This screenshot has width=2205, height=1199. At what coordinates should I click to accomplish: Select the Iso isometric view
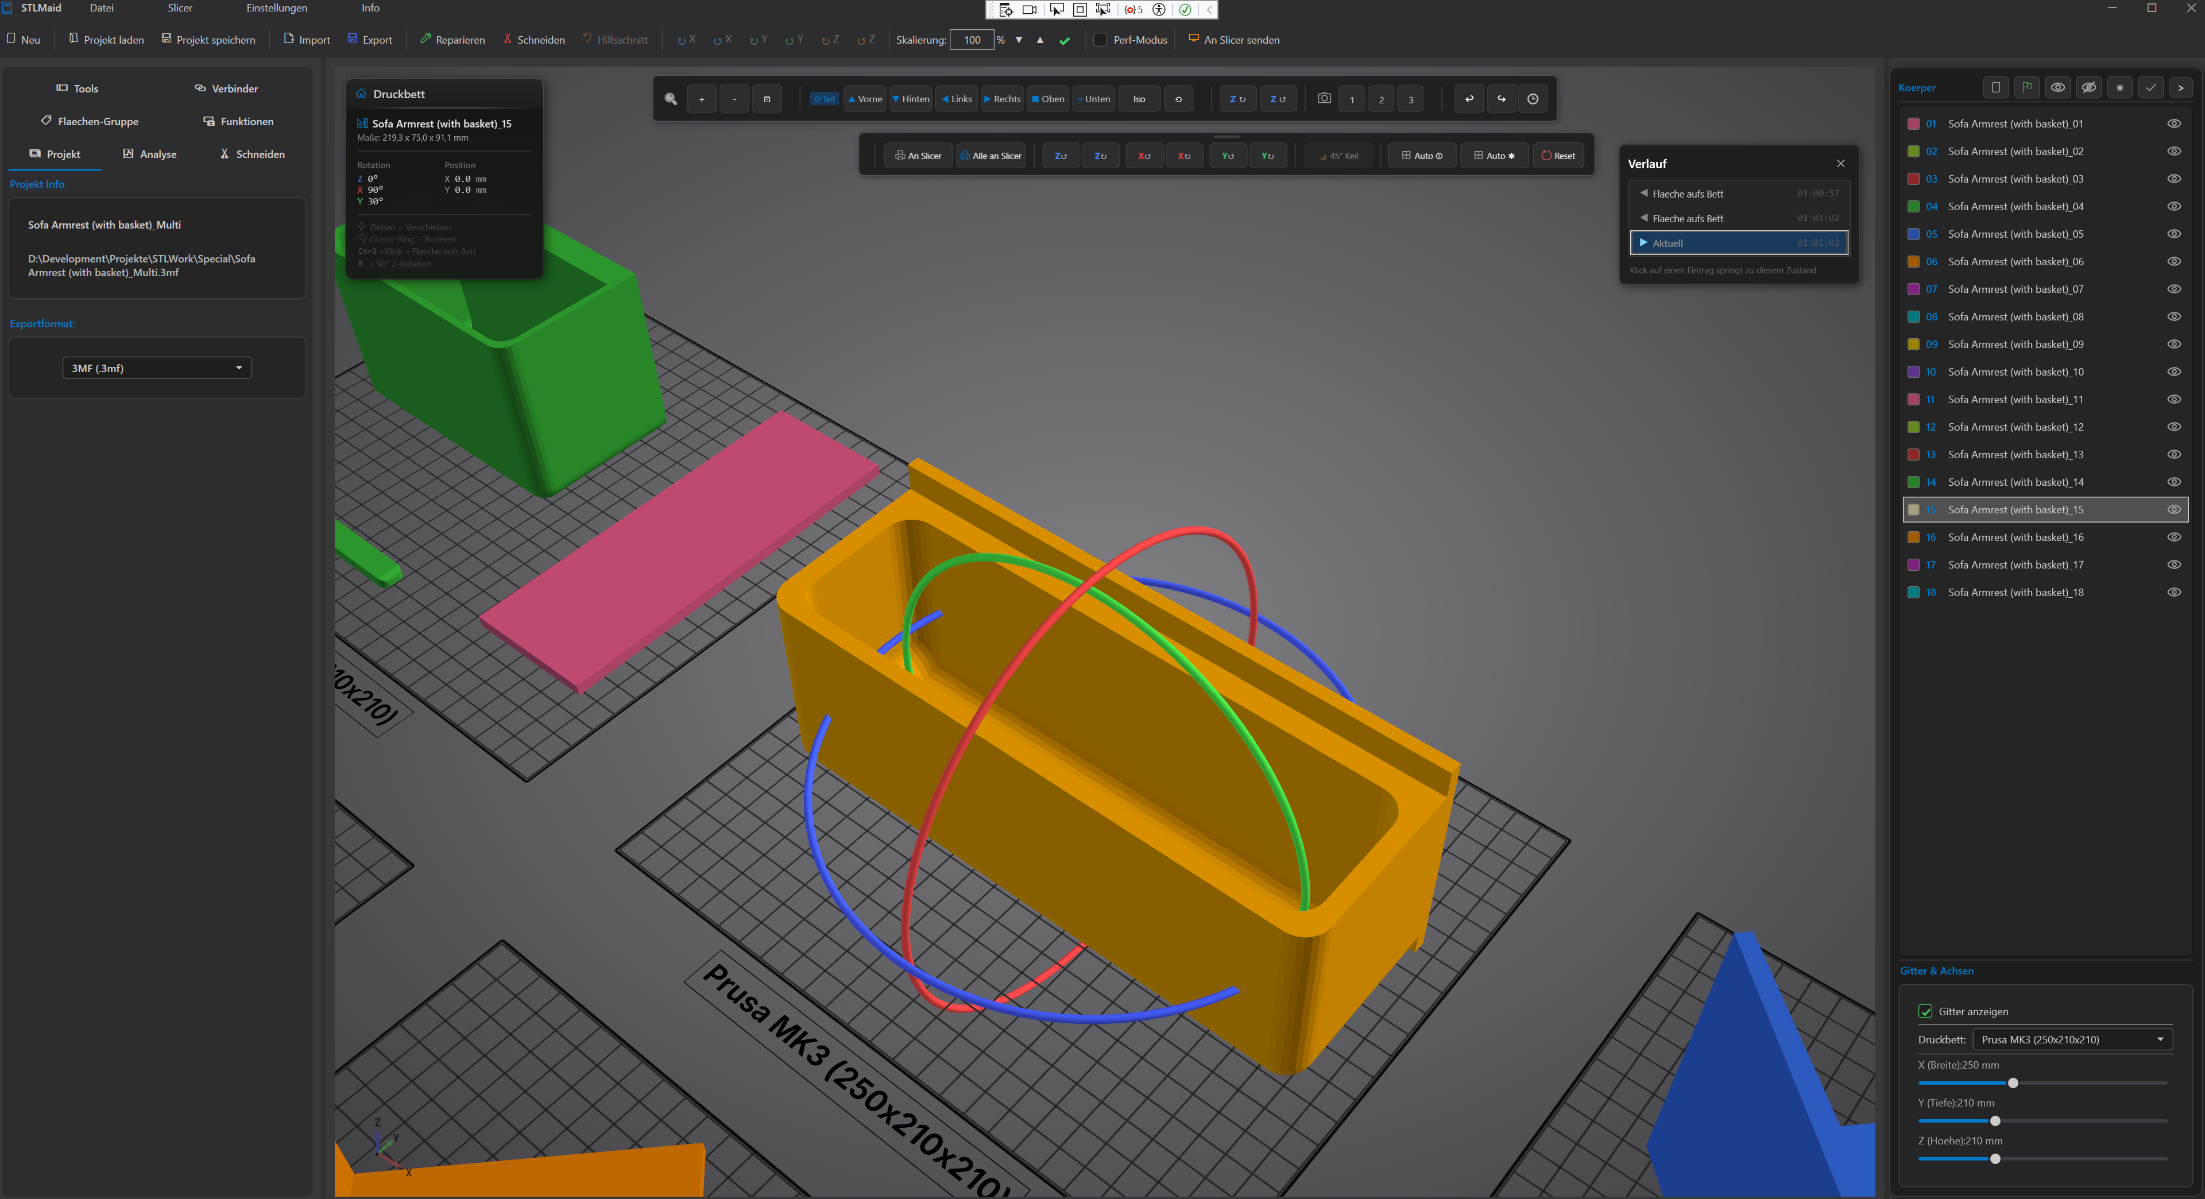coord(1139,99)
